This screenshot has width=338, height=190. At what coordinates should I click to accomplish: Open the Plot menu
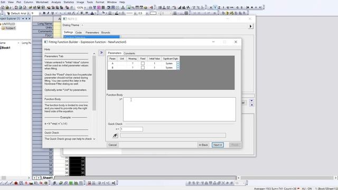pos(19,2)
